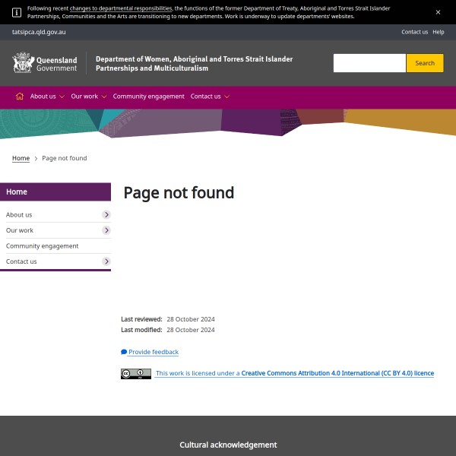This screenshot has height=456, width=456.
Task: Click the Queensland Government crest logo
Action: click(x=24, y=62)
